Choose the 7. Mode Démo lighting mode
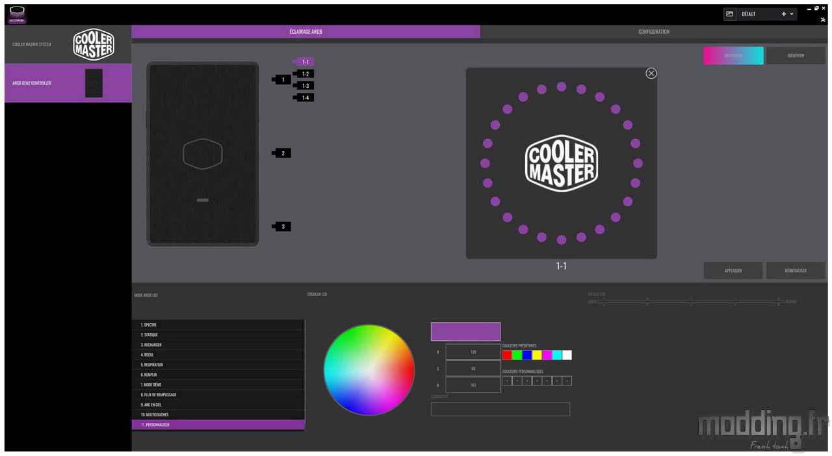 218,385
